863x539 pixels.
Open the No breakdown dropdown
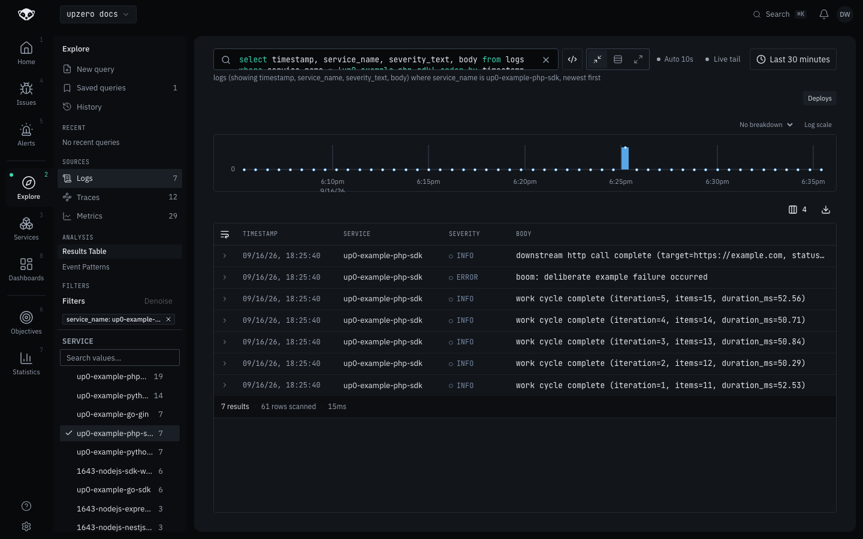(x=766, y=125)
